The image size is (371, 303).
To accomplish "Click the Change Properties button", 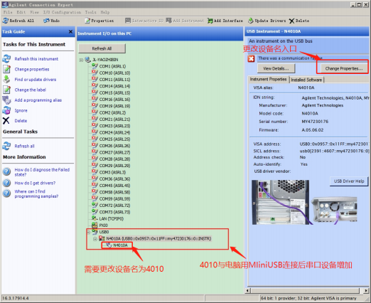I will pos(344,68).
